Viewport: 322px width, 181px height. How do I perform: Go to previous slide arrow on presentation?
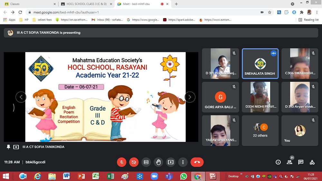[21, 97]
